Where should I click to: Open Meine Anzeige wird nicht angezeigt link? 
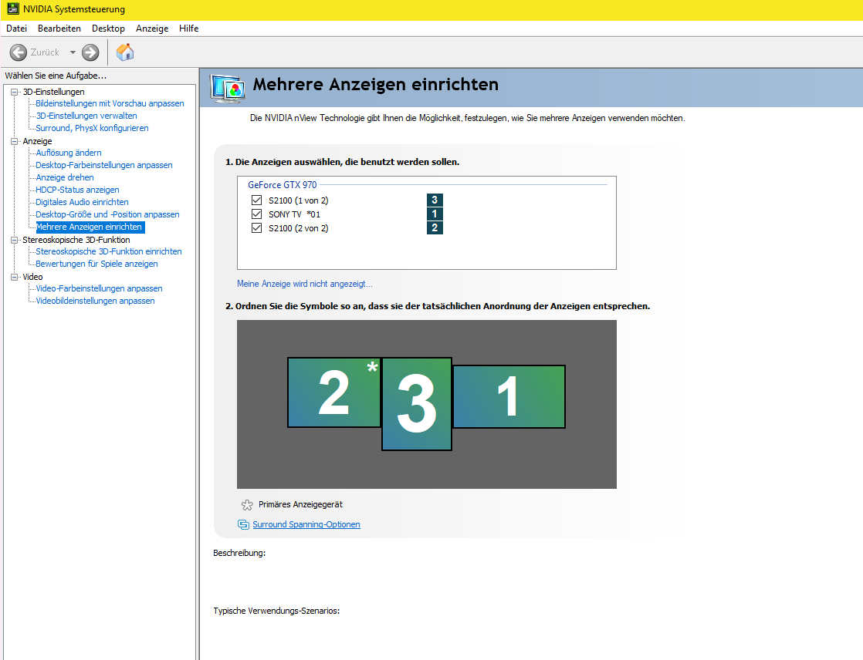305,284
